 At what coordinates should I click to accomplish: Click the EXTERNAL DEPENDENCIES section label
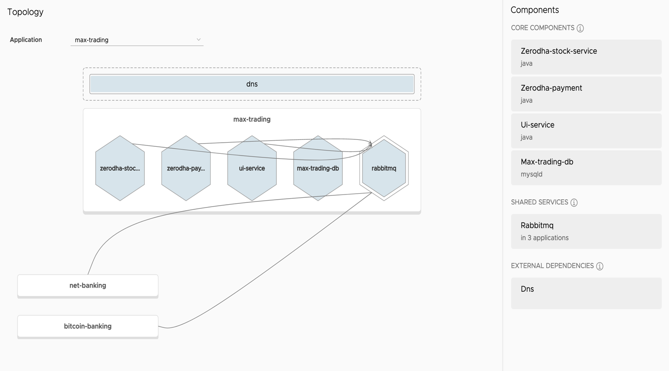pyautogui.click(x=552, y=266)
